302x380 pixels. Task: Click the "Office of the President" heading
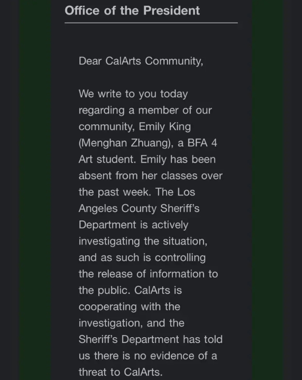[132, 10]
